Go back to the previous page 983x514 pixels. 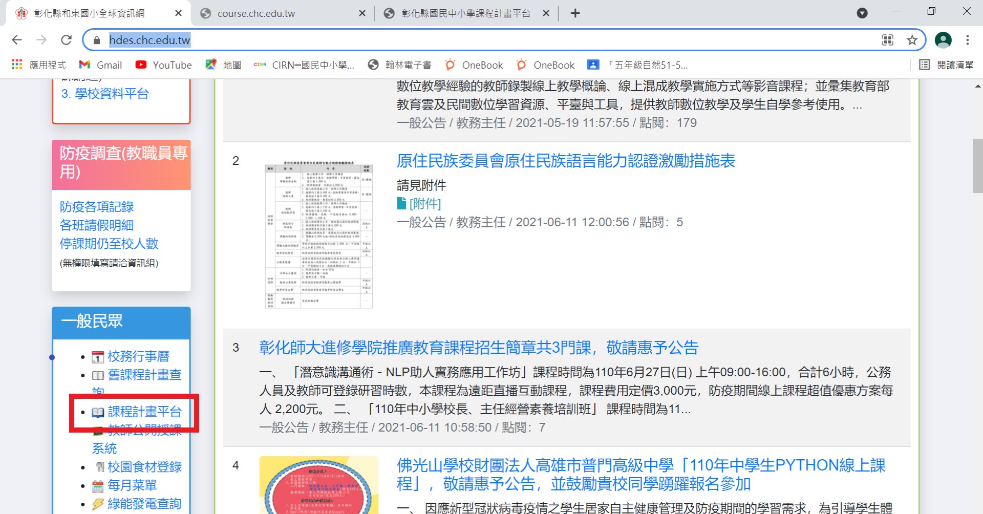(x=17, y=40)
